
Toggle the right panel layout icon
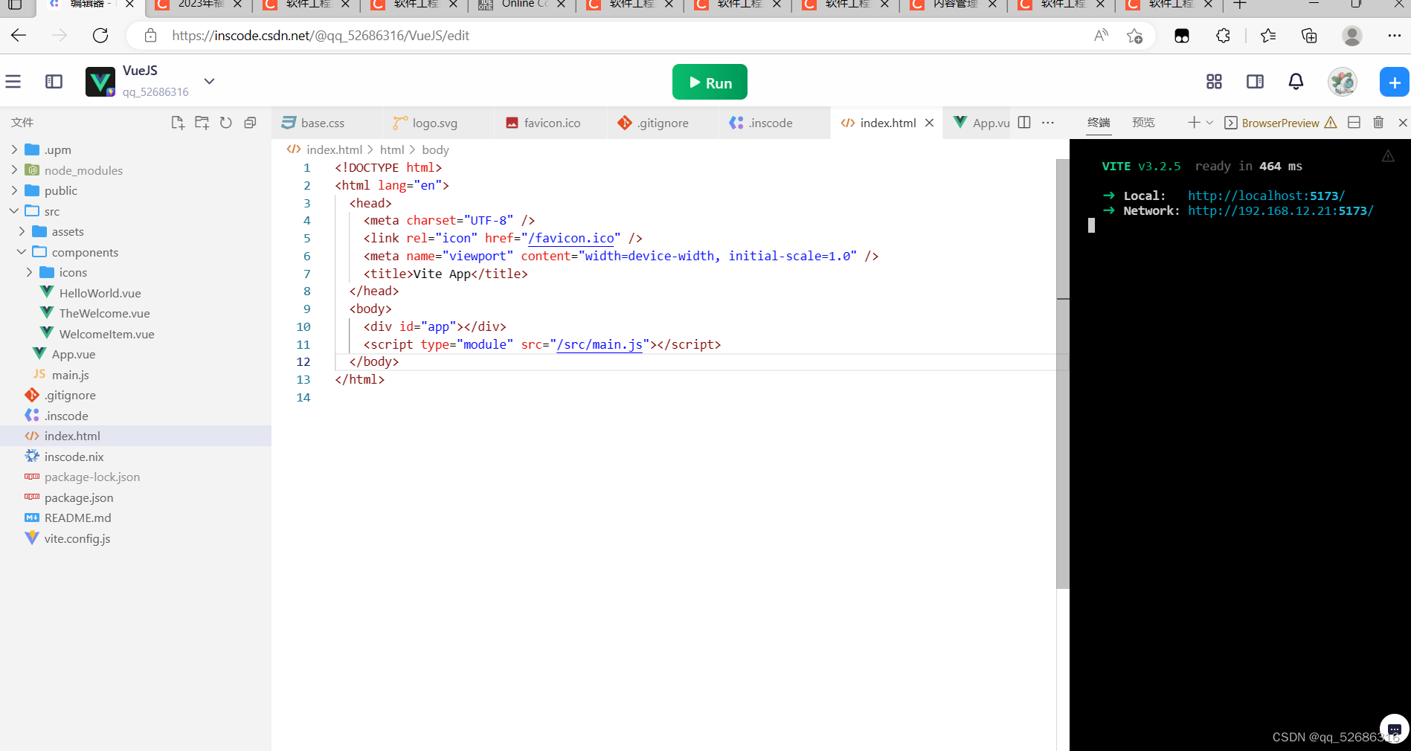tap(1255, 82)
